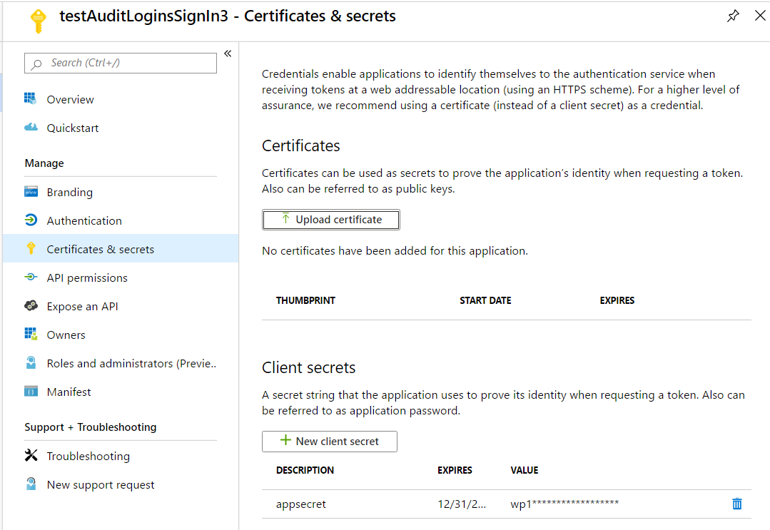
Task: Click the Certificates & secrets key icon
Action: [x=31, y=248]
